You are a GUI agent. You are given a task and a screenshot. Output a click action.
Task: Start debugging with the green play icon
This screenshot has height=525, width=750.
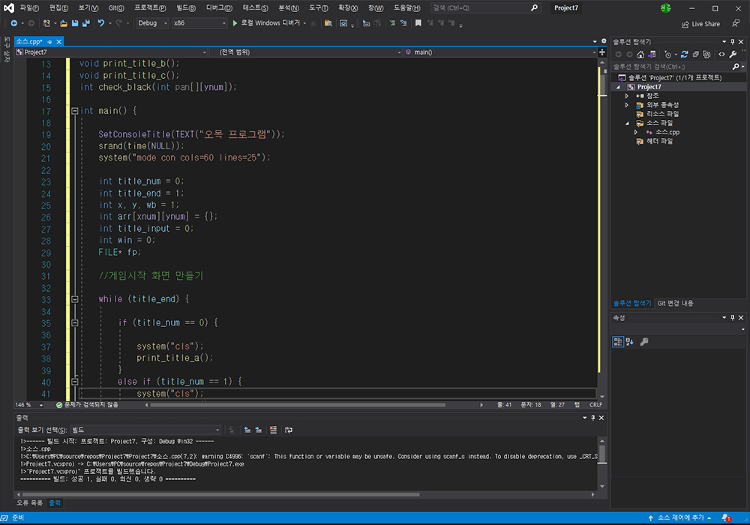pyautogui.click(x=235, y=23)
